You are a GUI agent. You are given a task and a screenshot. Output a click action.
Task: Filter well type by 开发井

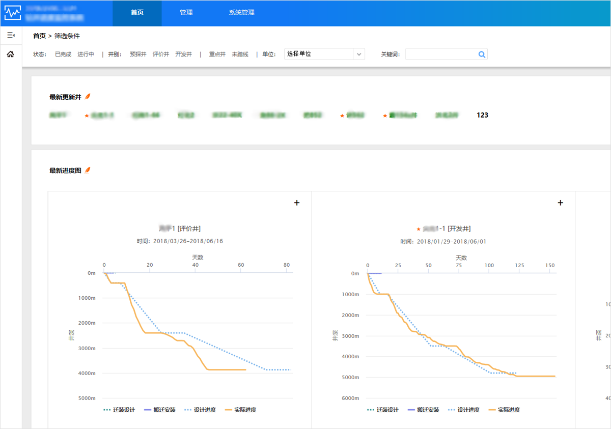[183, 54]
